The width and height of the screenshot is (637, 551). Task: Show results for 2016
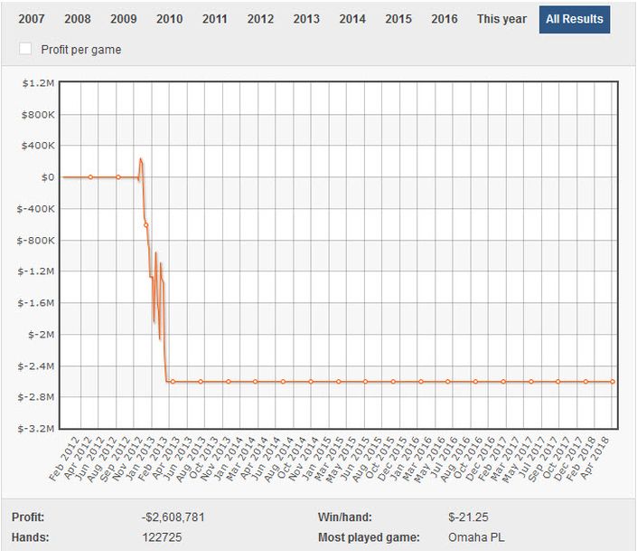click(x=445, y=19)
